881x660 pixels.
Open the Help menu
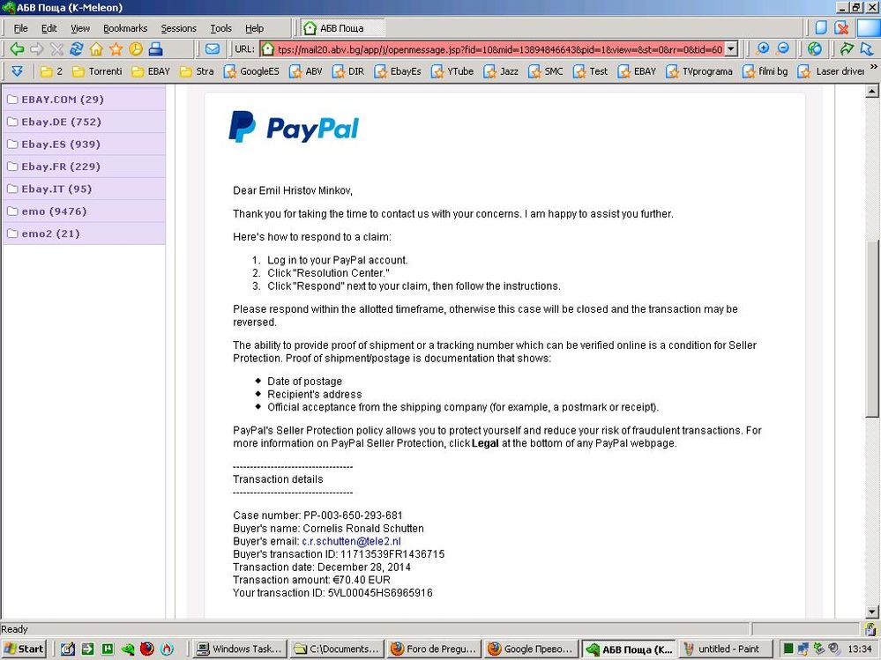(255, 28)
